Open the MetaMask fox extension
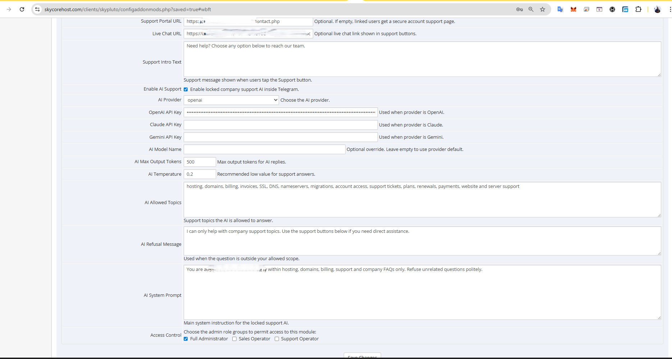672x359 pixels. tap(573, 9)
